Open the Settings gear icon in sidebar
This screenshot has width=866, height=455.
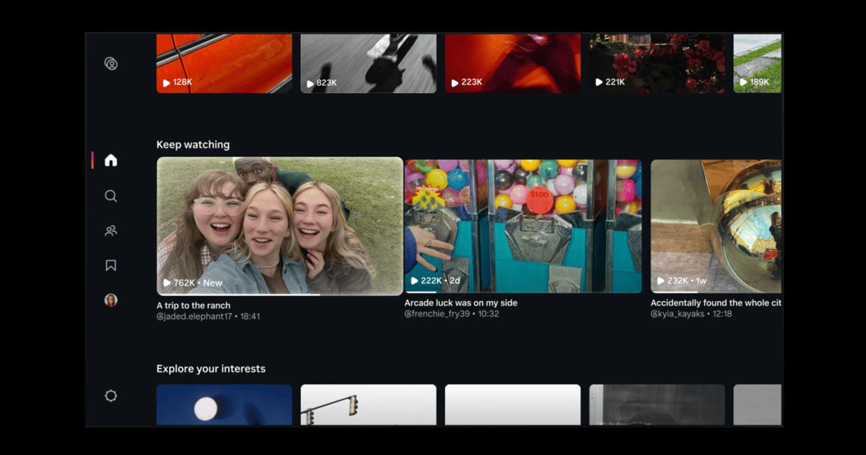pos(111,396)
